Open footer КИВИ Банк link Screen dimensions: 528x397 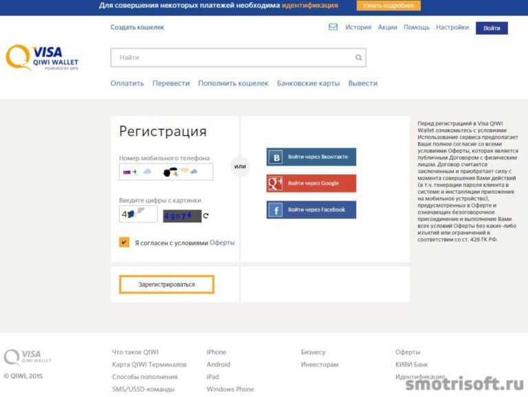(x=412, y=364)
